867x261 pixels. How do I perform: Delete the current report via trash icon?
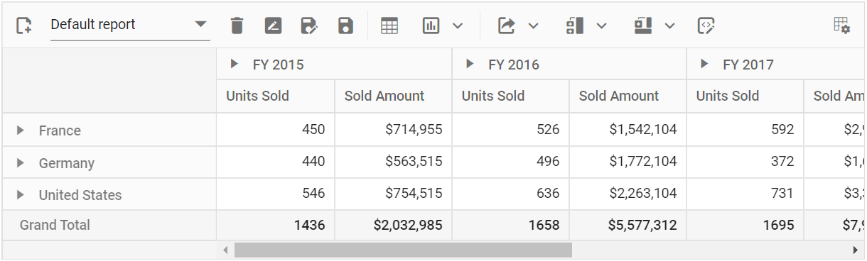click(x=237, y=26)
